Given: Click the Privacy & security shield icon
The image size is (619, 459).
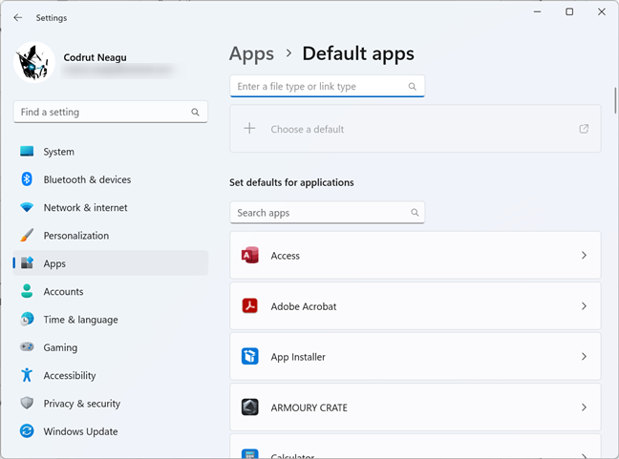Looking at the screenshot, I should pyautogui.click(x=27, y=404).
